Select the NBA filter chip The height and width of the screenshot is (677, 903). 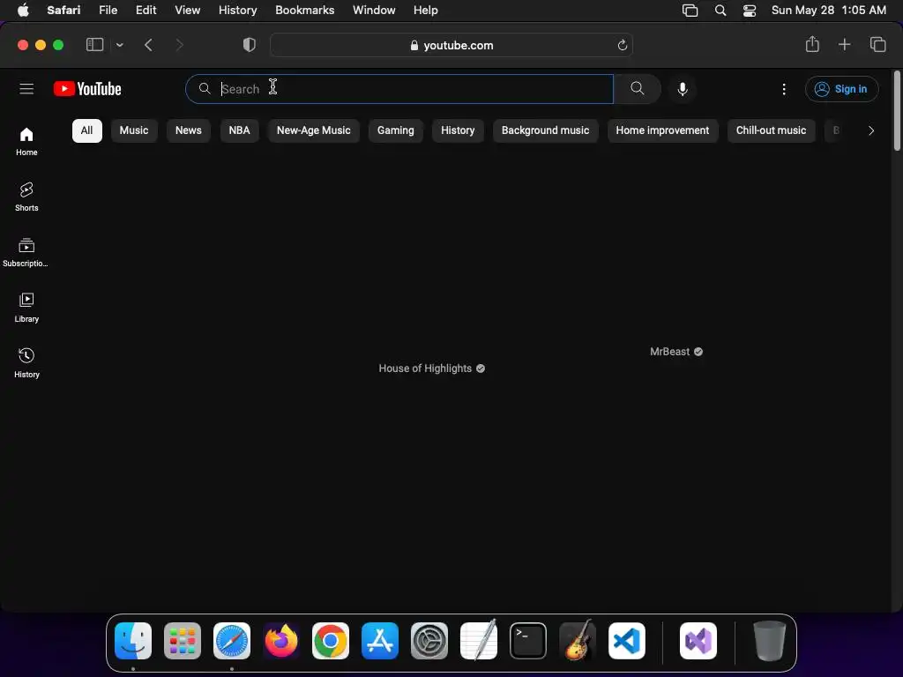pyautogui.click(x=240, y=130)
